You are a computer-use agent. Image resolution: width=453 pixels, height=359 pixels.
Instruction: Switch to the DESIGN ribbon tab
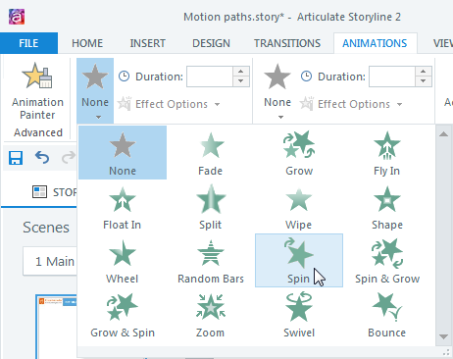tap(211, 43)
